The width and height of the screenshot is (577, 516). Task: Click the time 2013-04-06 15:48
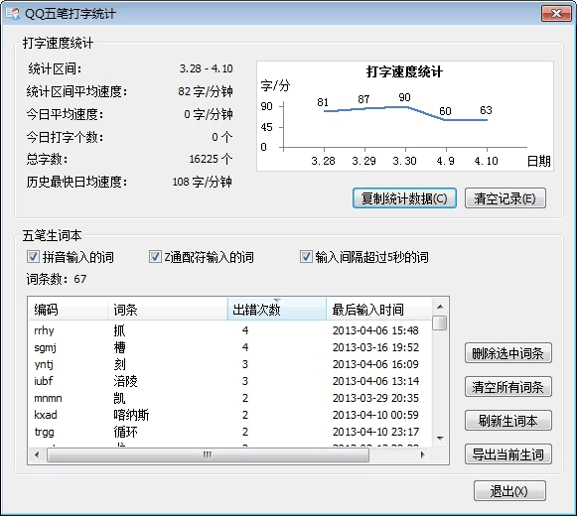click(x=375, y=330)
